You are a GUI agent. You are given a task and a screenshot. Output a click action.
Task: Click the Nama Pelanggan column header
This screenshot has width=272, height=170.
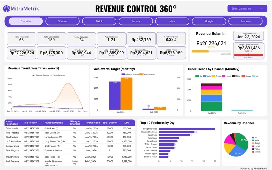[x=12, y=122]
